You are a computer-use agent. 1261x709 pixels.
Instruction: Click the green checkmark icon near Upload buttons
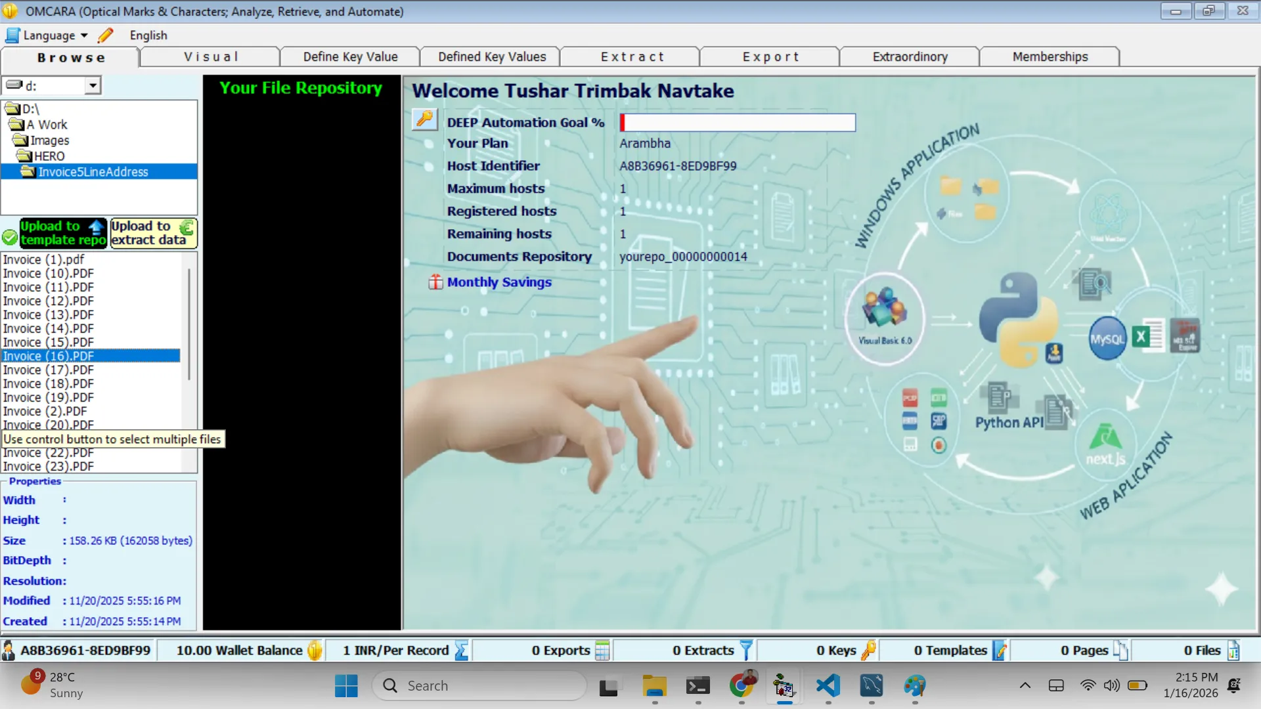click(x=10, y=237)
